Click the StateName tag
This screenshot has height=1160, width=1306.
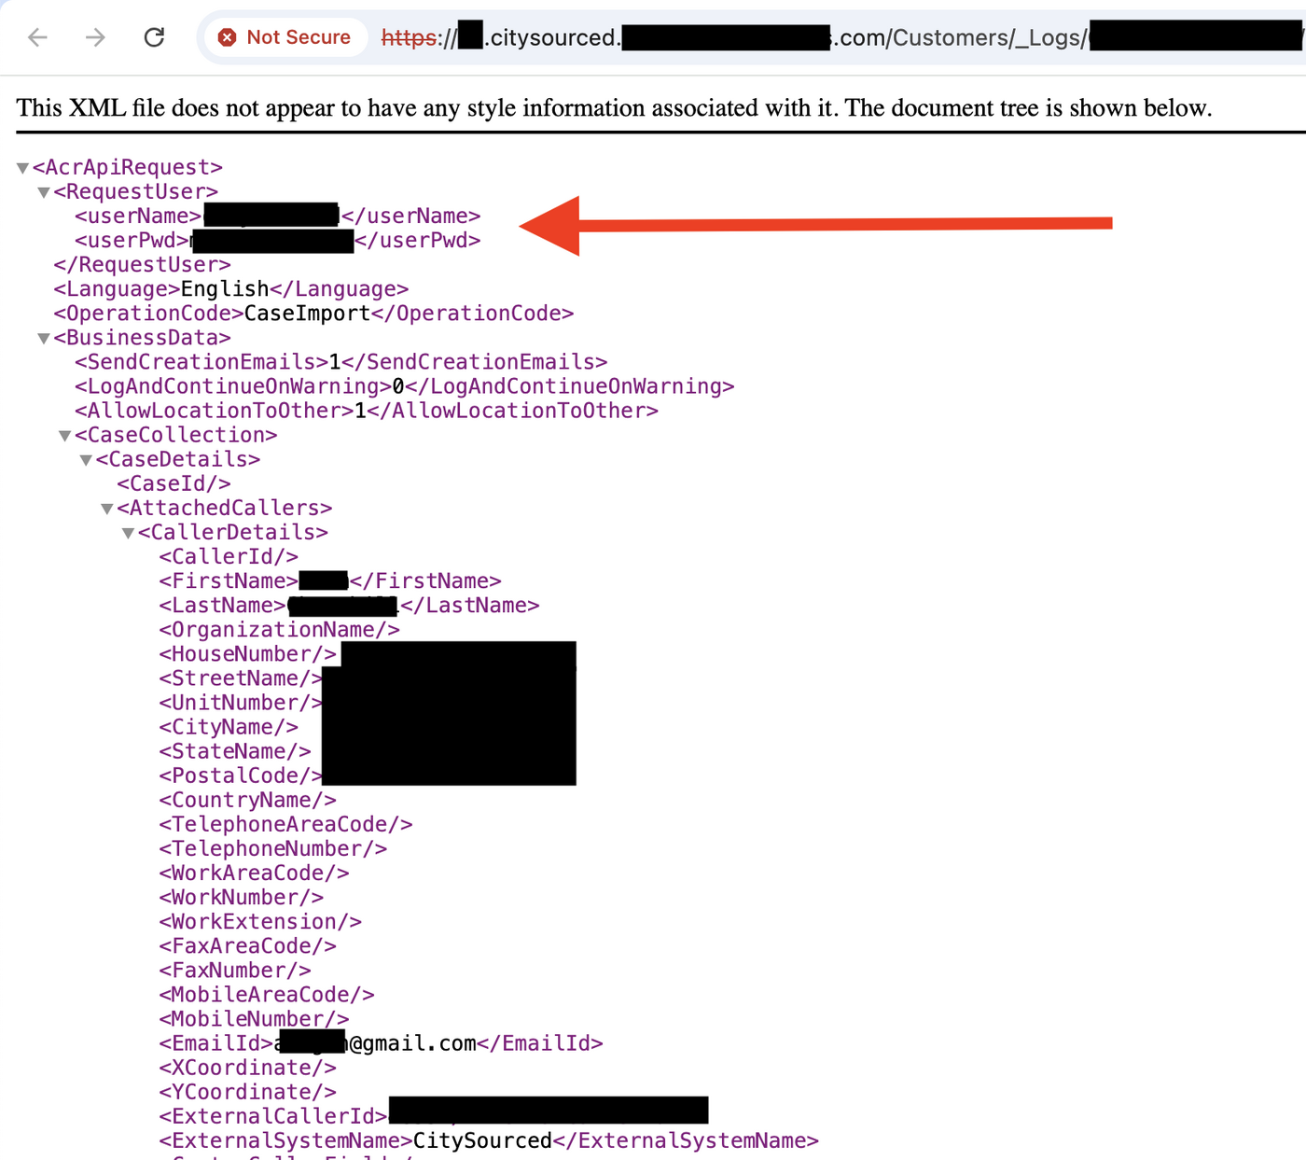(235, 751)
